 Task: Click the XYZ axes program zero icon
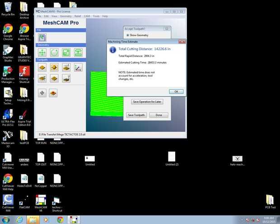[78, 68]
